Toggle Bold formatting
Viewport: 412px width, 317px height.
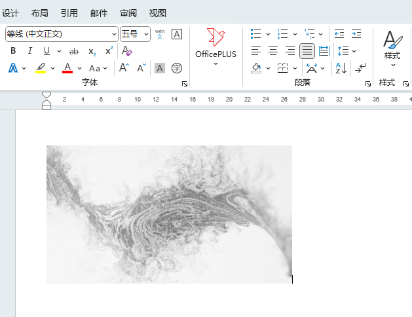(x=13, y=50)
